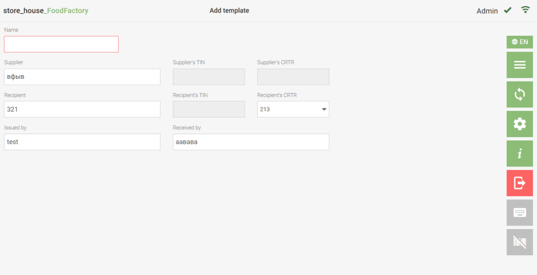Click the Wi-Fi connection status icon

click(x=525, y=10)
